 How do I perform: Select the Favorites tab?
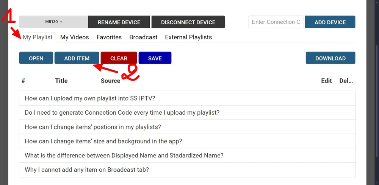pyautogui.click(x=109, y=37)
